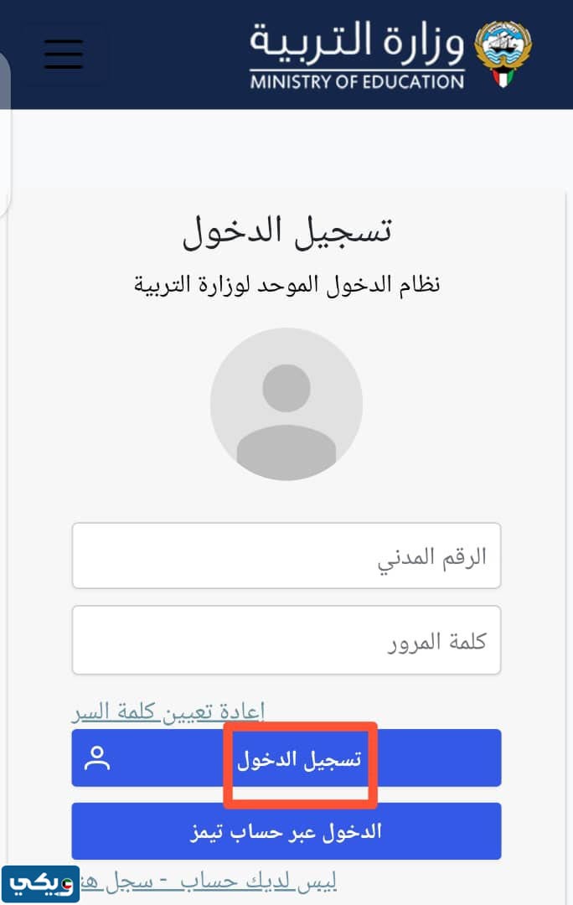The height and width of the screenshot is (905, 573).
Task: Click the gray profile avatar placeholder
Action: click(x=286, y=404)
